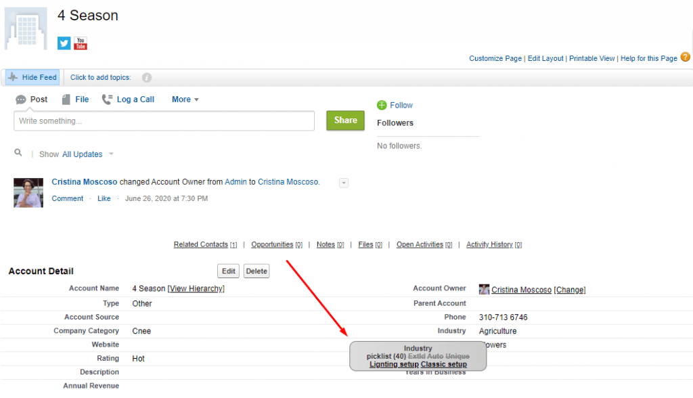Expand the feed post actions arrow
This screenshot has height=398, width=693.
point(343,183)
